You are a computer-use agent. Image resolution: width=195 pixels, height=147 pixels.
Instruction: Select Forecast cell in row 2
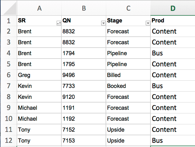[x=128, y=31]
